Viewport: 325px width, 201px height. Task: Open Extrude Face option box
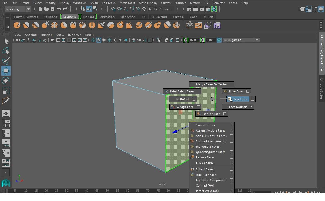tap(225, 114)
